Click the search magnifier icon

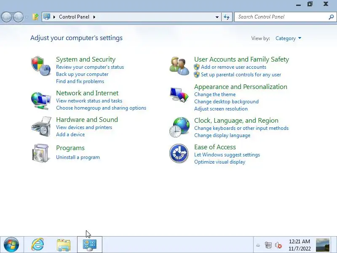coord(331,17)
